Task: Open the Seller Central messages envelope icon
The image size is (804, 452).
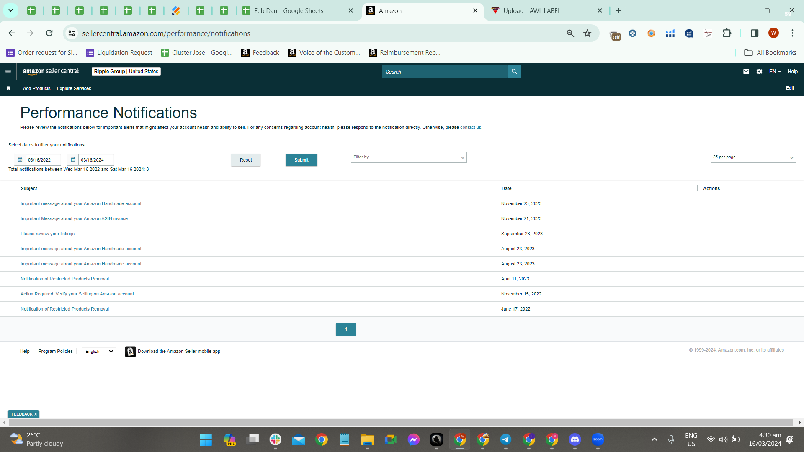Action: pyautogui.click(x=746, y=72)
